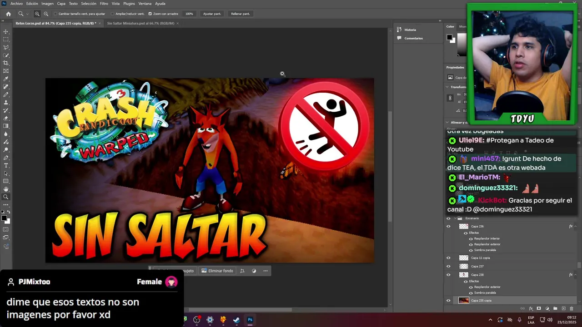Select the Lasso tool
The height and width of the screenshot is (327, 582).
point(6,47)
